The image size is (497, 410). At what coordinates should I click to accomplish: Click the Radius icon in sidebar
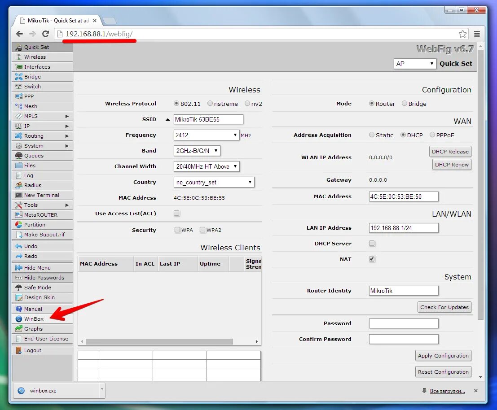(19, 185)
